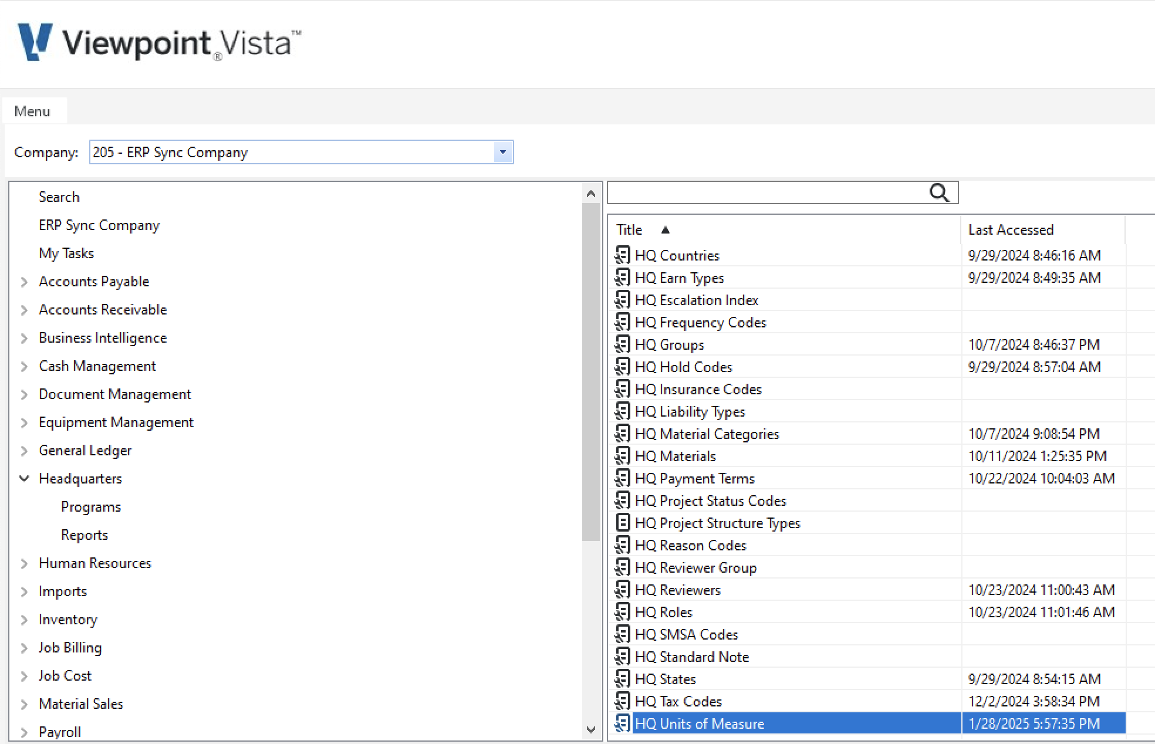Expand the Human Resources node

coord(24,563)
